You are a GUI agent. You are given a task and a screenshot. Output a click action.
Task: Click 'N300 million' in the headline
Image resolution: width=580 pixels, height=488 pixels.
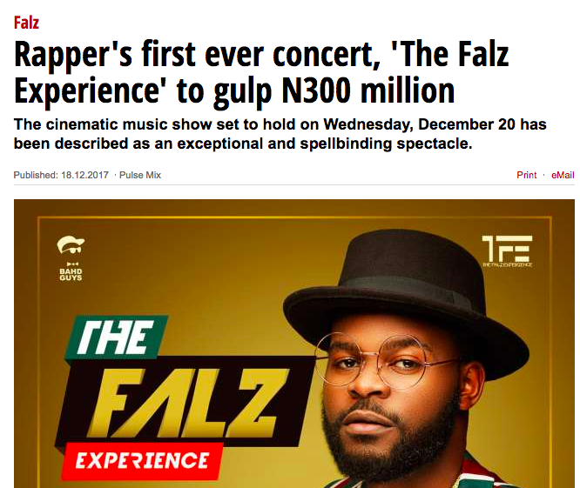(x=368, y=90)
